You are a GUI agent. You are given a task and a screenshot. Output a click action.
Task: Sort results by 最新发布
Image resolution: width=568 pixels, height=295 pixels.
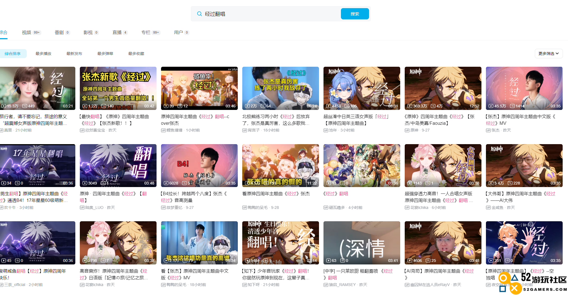(x=74, y=54)
